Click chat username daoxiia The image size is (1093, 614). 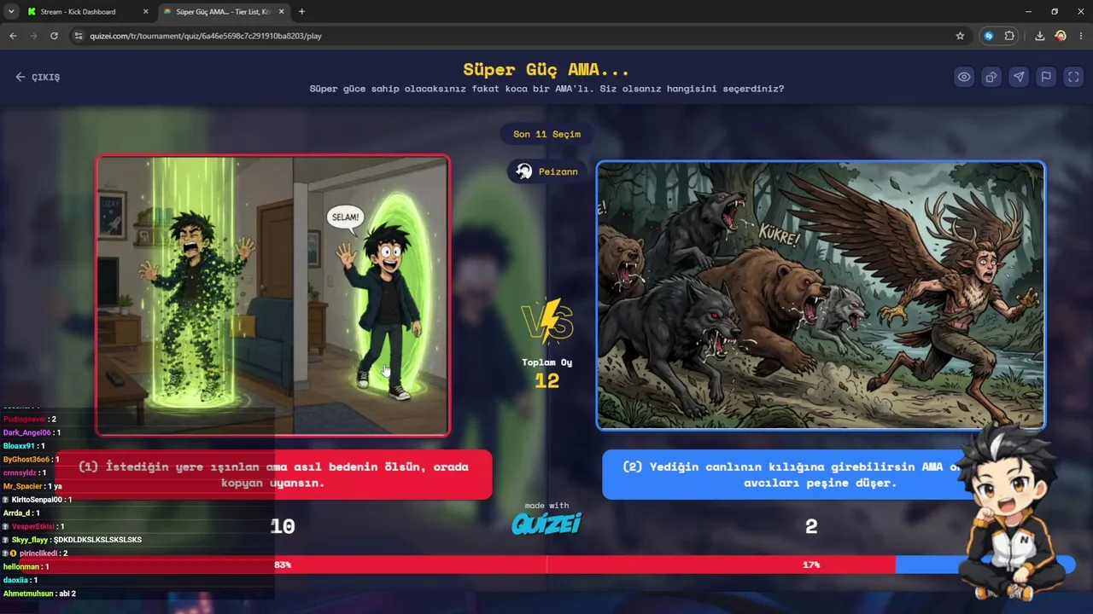point(15,580)
